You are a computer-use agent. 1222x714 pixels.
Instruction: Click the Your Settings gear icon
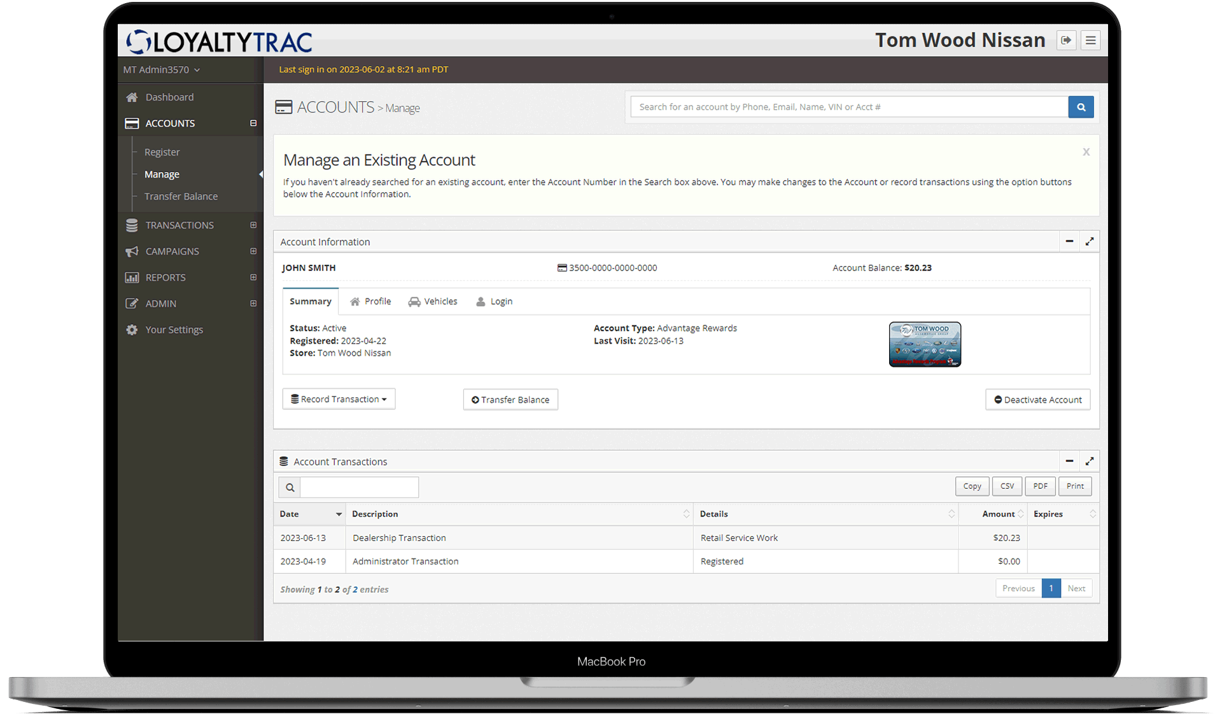coord(132,330)
